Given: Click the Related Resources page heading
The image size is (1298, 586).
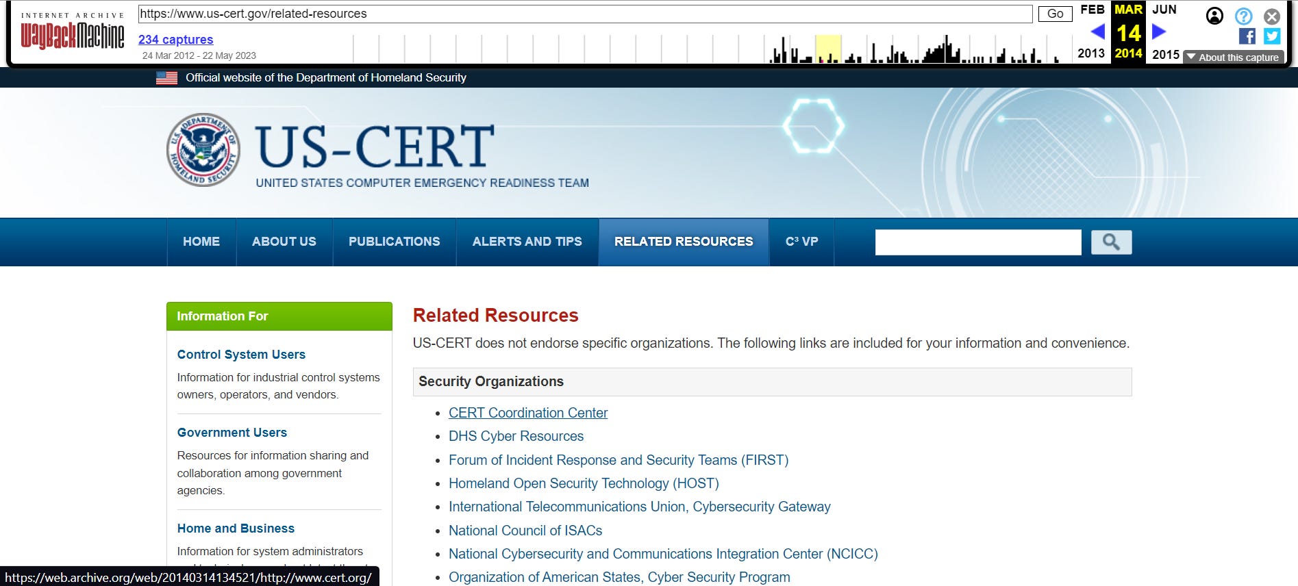Looking at the screenshot, I should coord(496,316).
